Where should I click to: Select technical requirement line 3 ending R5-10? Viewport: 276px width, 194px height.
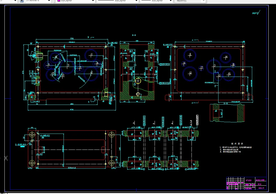pos(230,152)
